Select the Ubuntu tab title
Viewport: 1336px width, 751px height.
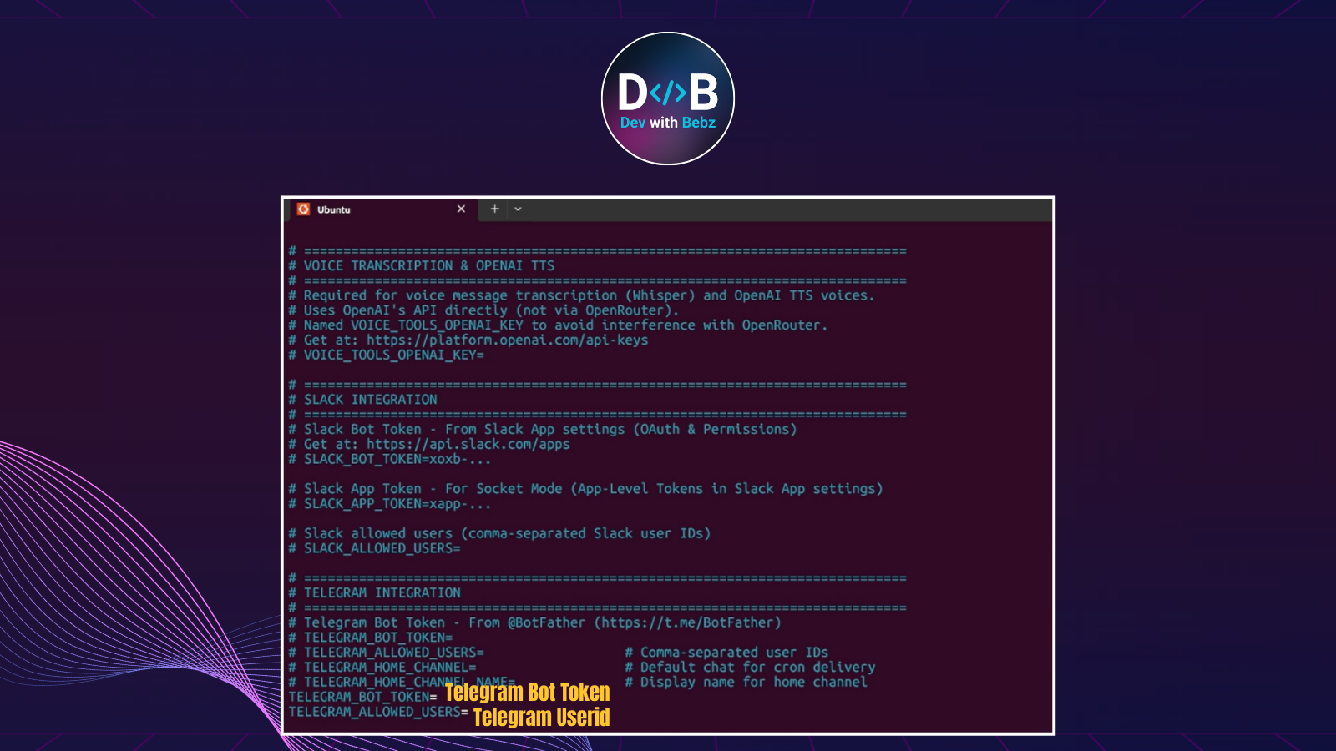[334, 209]
